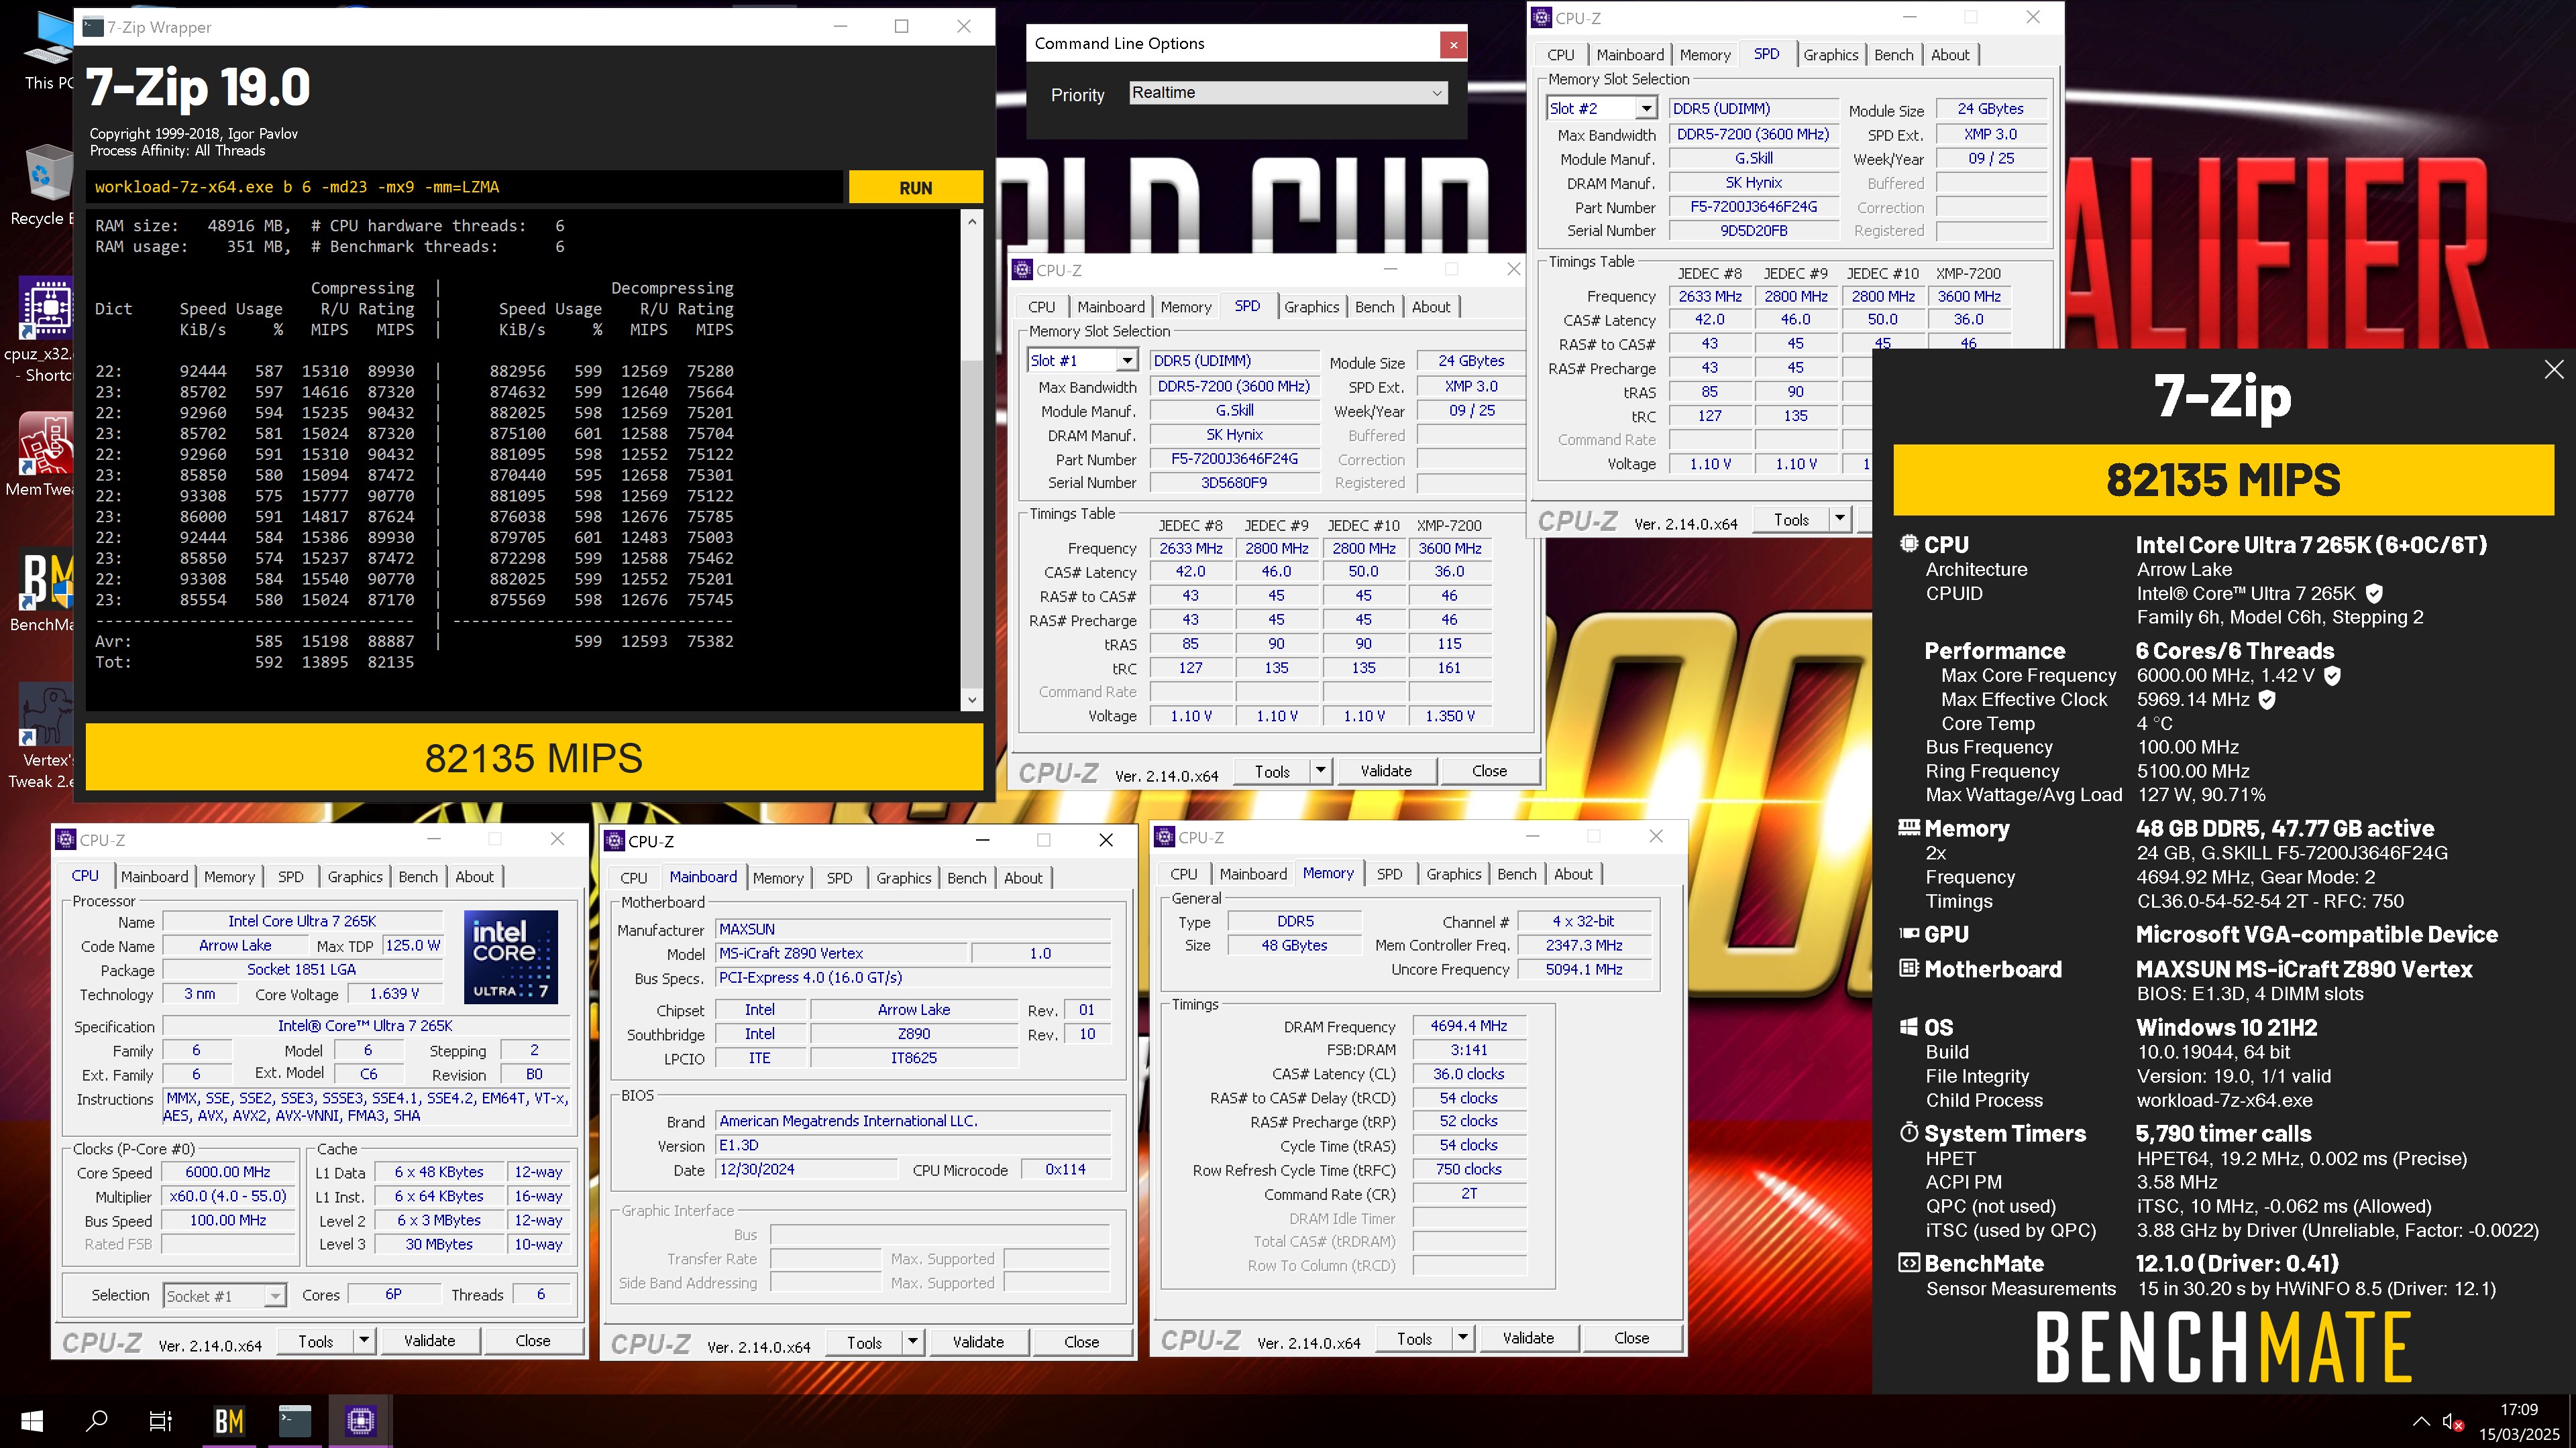Screen dimensions: 2576x1448
Task: Click verified shield next to Max Effective Clock
Action: tap(2267, 699)
